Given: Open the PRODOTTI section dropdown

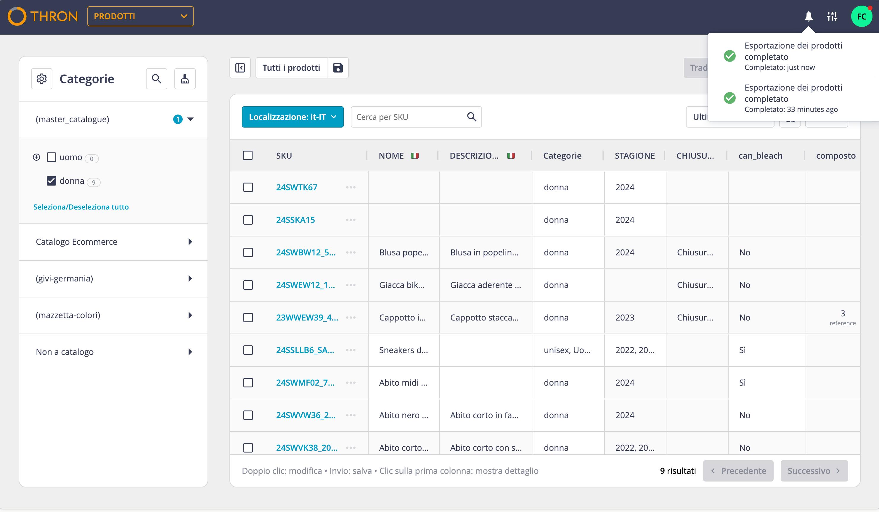Looking at the screenshot, I should 141,16.
